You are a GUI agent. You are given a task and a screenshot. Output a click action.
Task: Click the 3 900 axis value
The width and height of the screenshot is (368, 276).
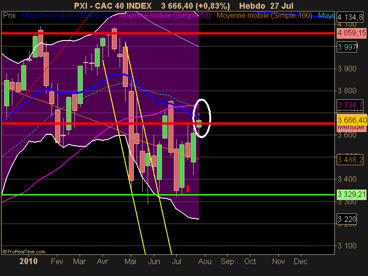(x=347, y=69)
